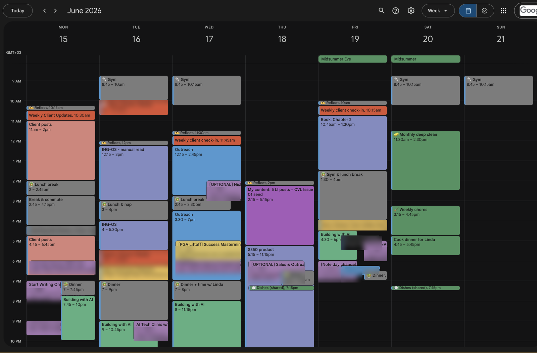Open Monthly deep clean event

tap(426, 160)
